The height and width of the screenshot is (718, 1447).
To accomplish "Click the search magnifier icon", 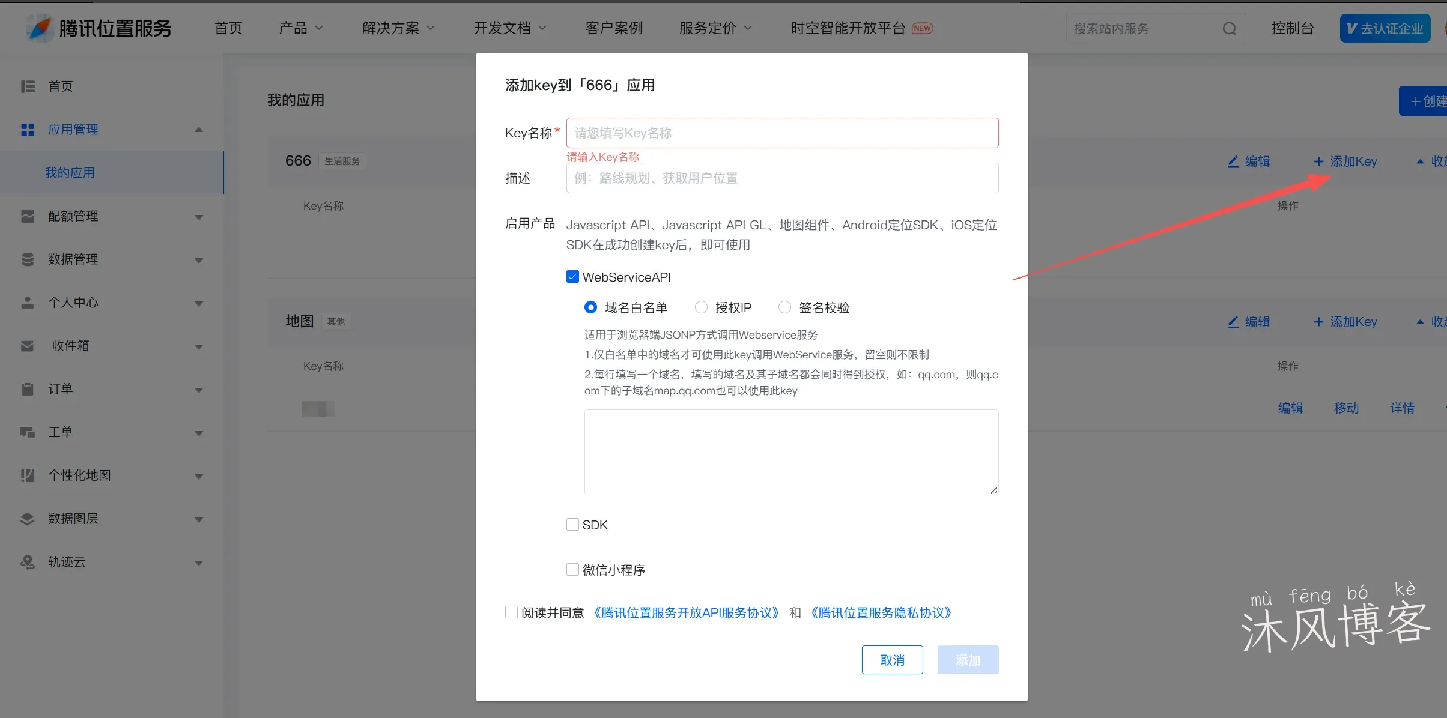I will 1229,28.
